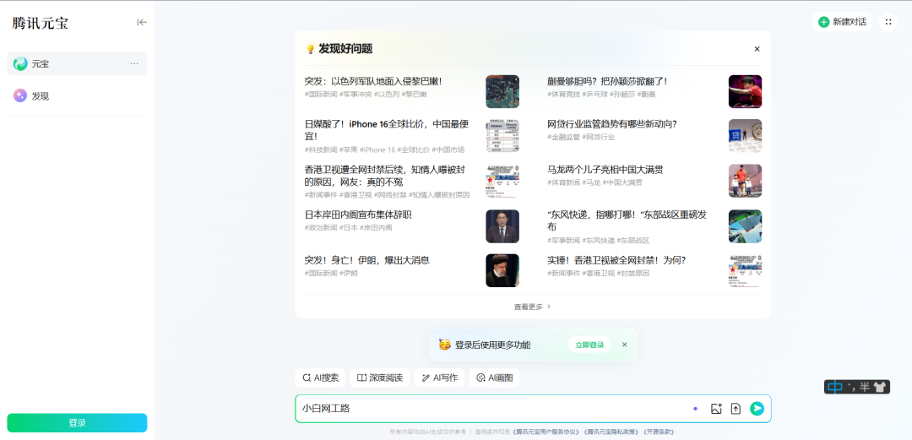Select the 元宝 chat in the sidebar
912x440 pixels.
tap(77, 63)
